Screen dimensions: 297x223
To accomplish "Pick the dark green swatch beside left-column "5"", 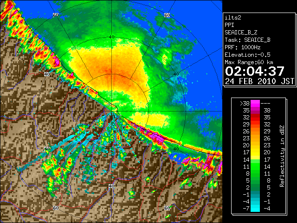I will pyautogui.click(x=255, y=180).
